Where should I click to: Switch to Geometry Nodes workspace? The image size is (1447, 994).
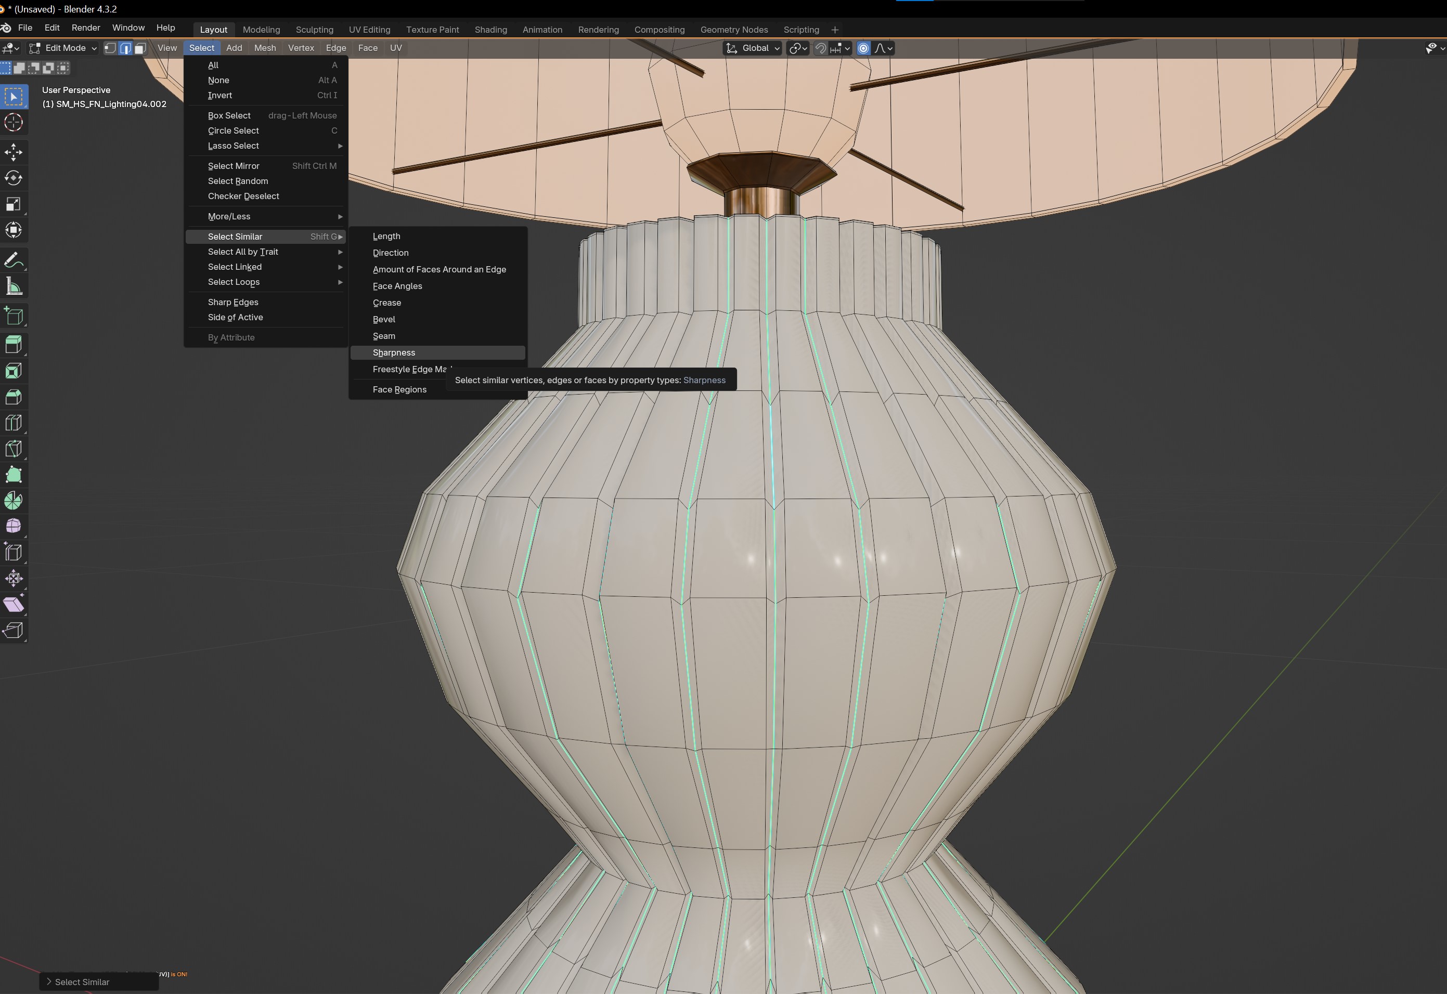click(733, 29)
